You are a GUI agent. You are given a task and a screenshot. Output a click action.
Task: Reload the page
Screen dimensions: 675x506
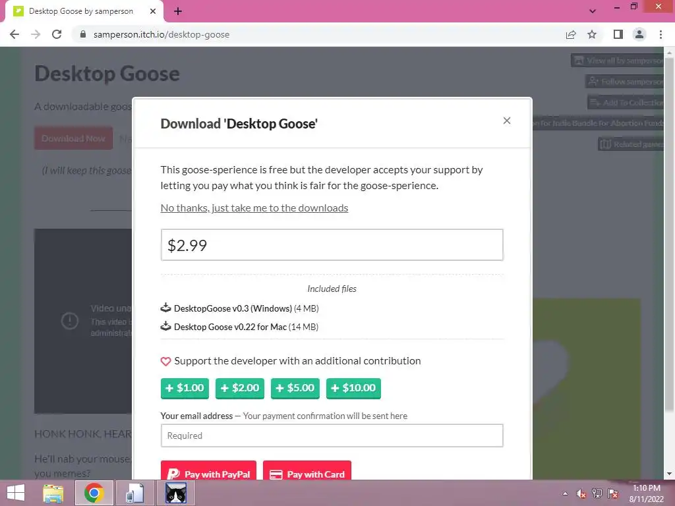pyautogui.click(x=57, y=34)
